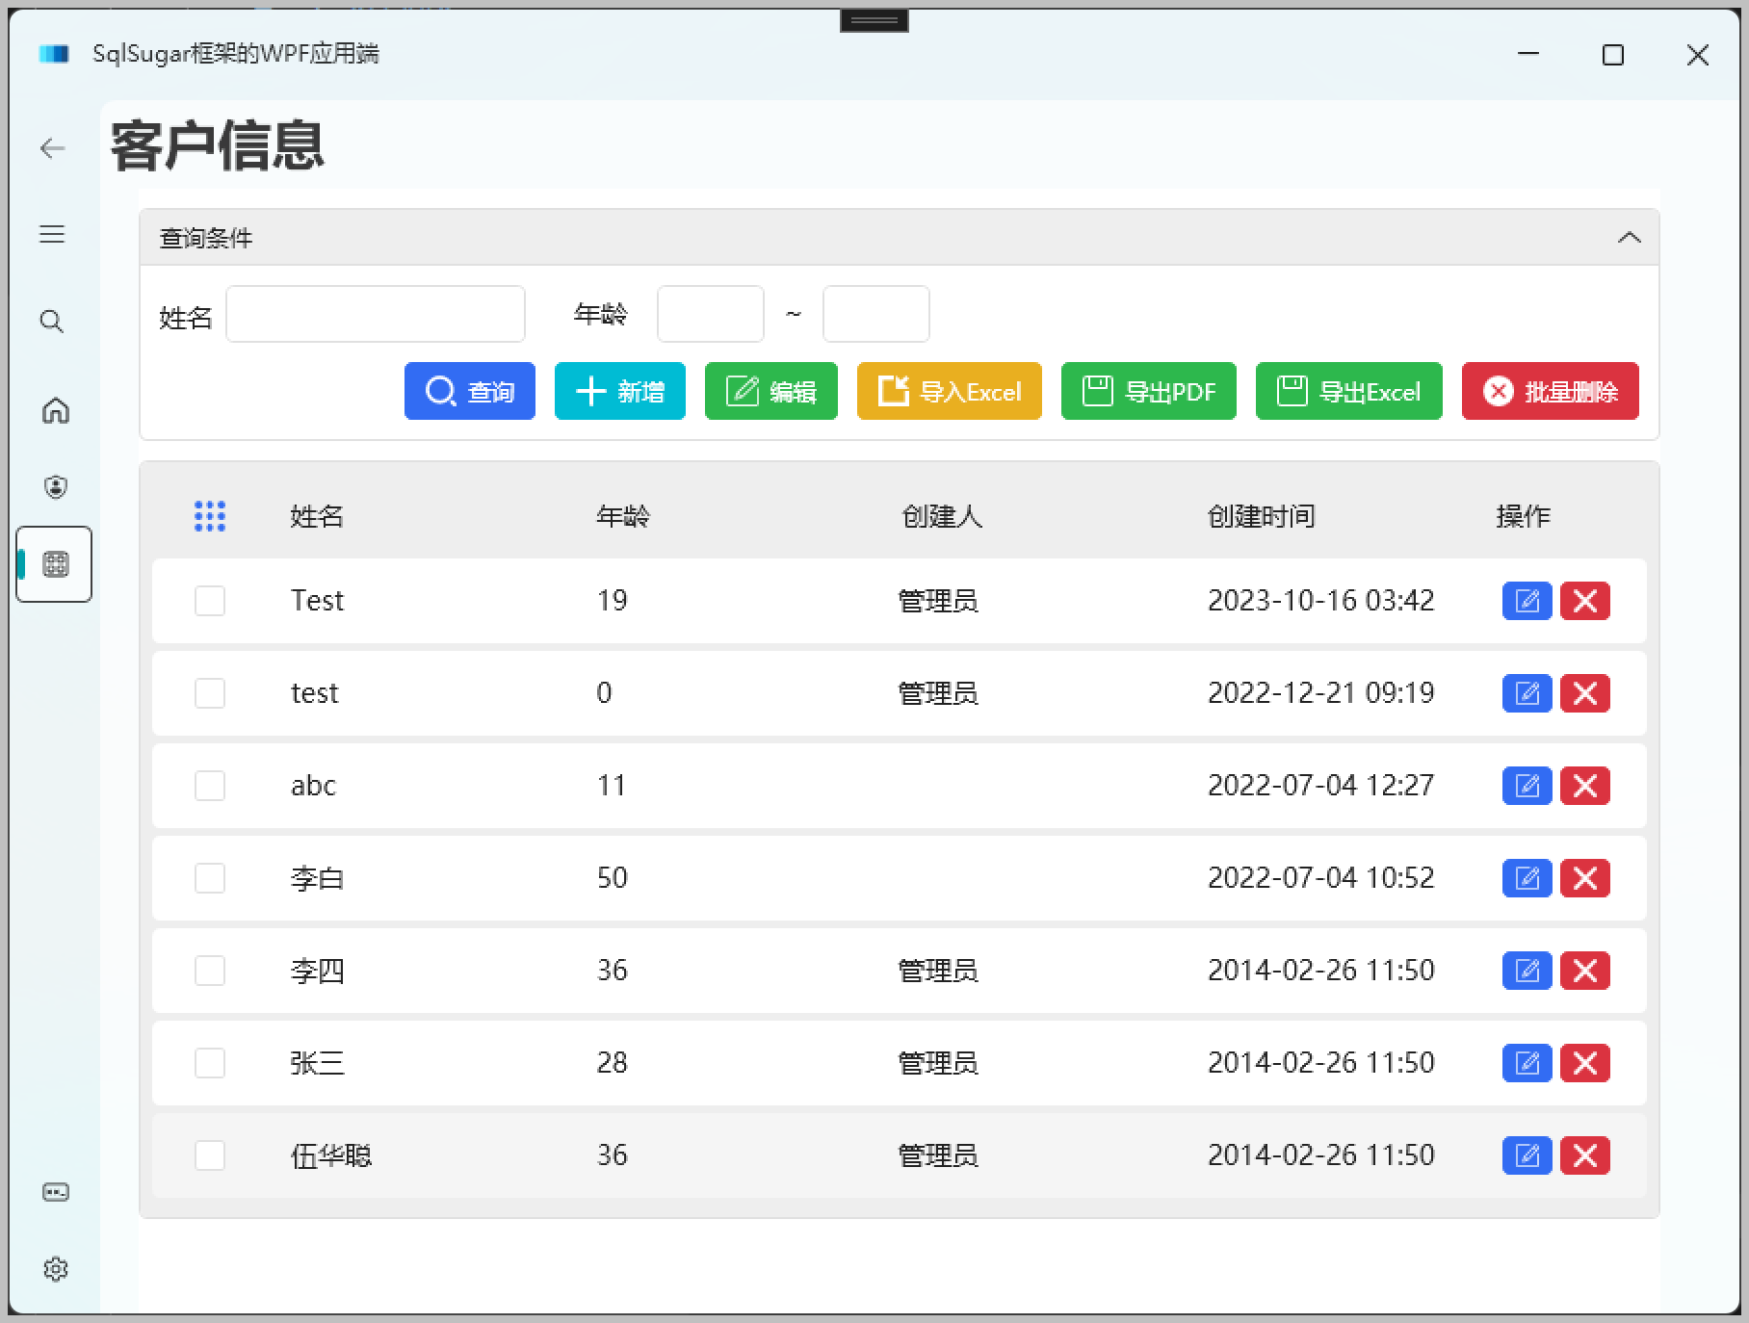This screenshot has height=1323, width=1749.
Task: Toggle the hamburger navigation menu
Action: pyautogui.click(x=52, y=234)
